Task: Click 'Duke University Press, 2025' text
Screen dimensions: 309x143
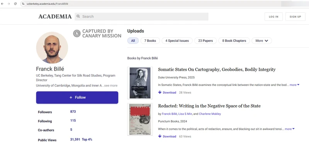Action: pos(176,77)
